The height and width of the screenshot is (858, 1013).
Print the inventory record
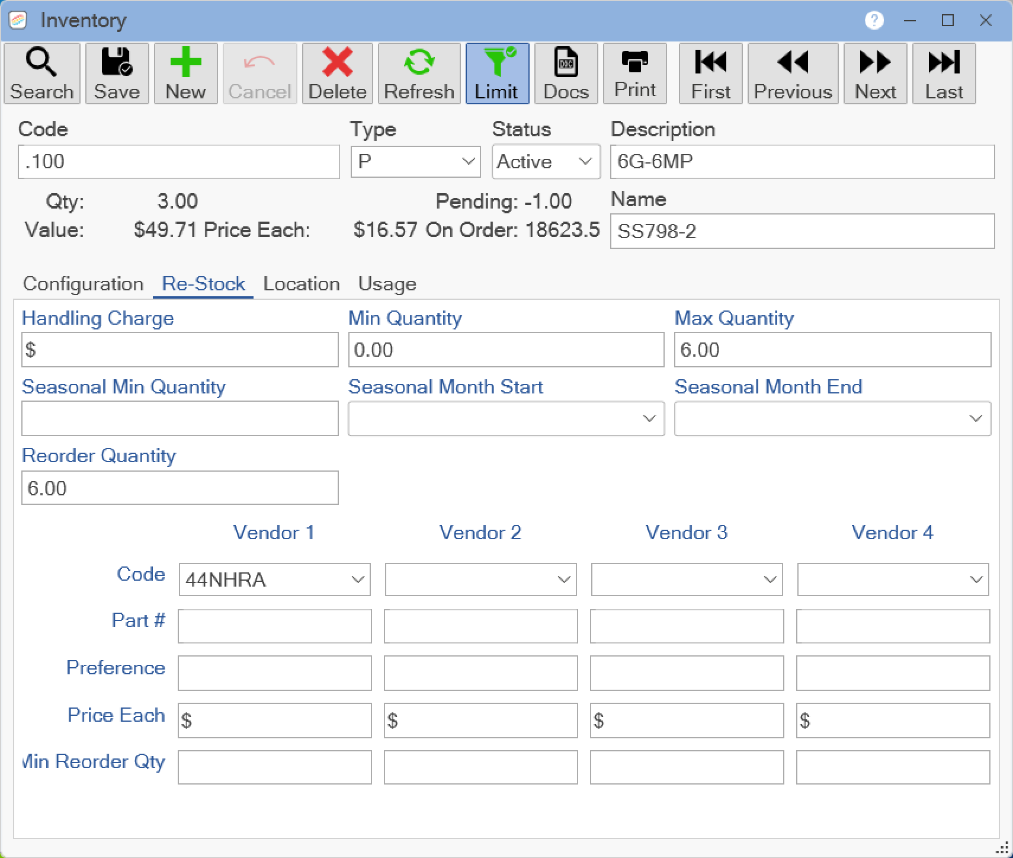(x=635, y=73)
